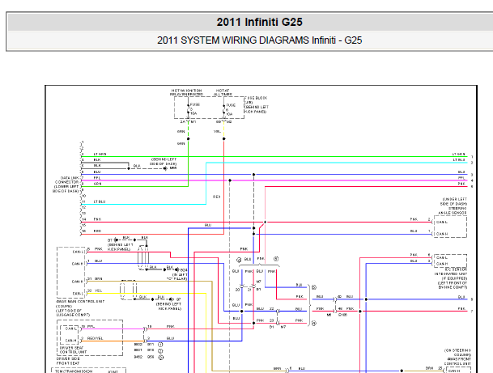This screenshot has height=373, width=493.
Task: Click the circled 3 connector reference symbol
Action: pos(160,358)
